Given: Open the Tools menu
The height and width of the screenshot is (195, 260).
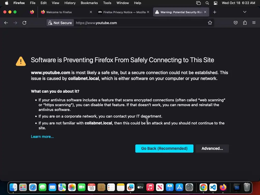Looking at the screenshot, I should point(107,3).
